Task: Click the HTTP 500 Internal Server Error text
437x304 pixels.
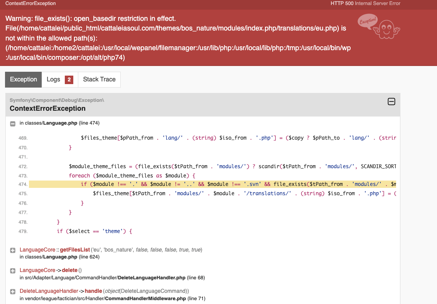Action: [x=365, y=3]
